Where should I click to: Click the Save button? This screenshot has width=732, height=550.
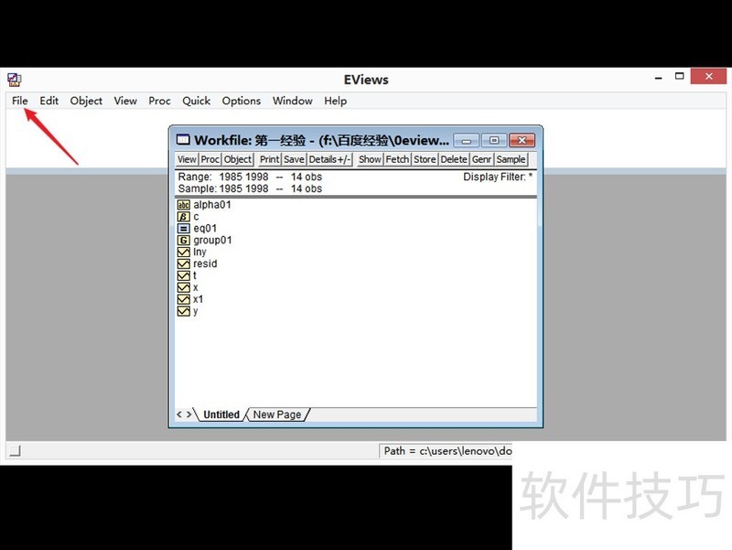(x=294, y=159)
